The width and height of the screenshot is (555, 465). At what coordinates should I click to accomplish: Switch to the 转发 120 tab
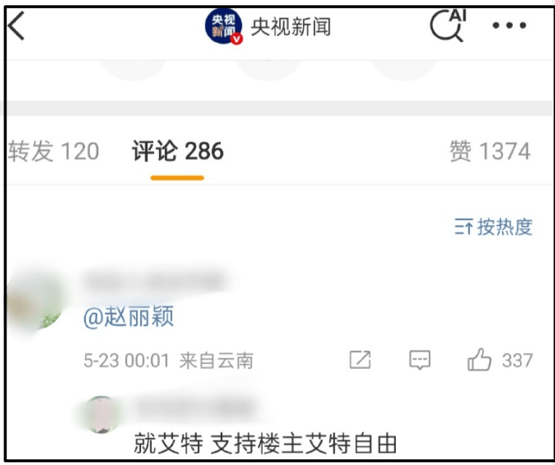[54, 151]
